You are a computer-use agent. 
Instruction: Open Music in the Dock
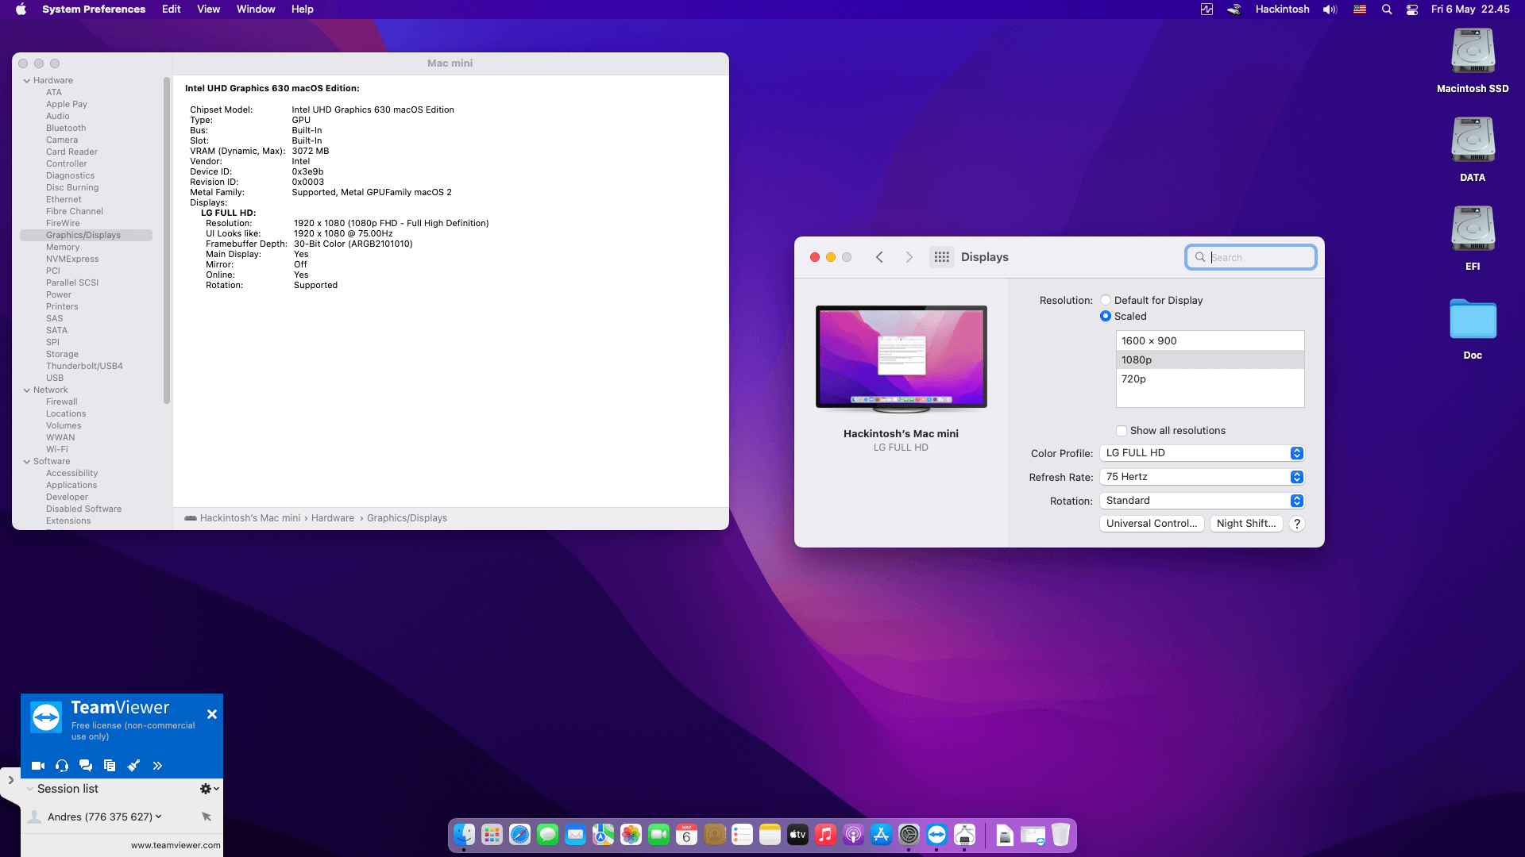pyautogui.click(x=825, y=835)
